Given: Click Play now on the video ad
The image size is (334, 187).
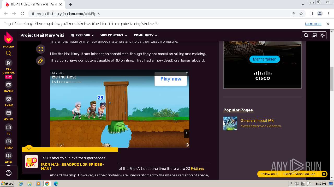Looking at the screenshot, I should click(x=171, y=79).
